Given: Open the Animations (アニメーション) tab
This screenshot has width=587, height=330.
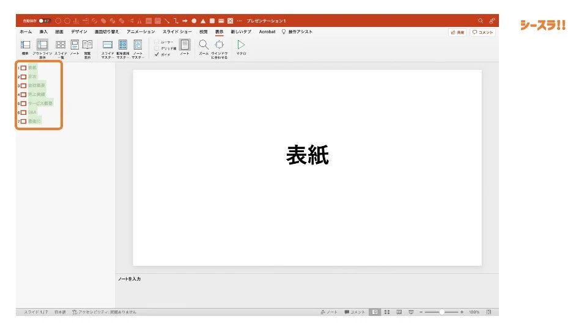Looking at the screenshot, I should point(141,32).
